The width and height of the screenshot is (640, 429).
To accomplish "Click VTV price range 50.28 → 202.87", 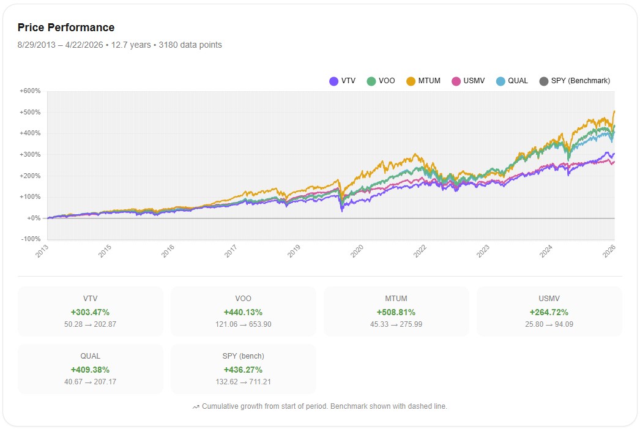I will [90, 324].
